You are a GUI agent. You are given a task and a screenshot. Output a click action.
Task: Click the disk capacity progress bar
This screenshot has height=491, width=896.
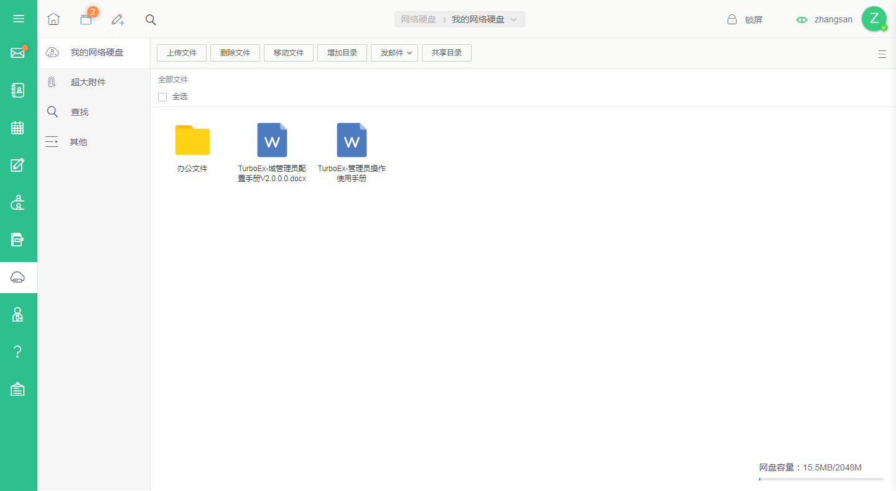click(821, 479)
